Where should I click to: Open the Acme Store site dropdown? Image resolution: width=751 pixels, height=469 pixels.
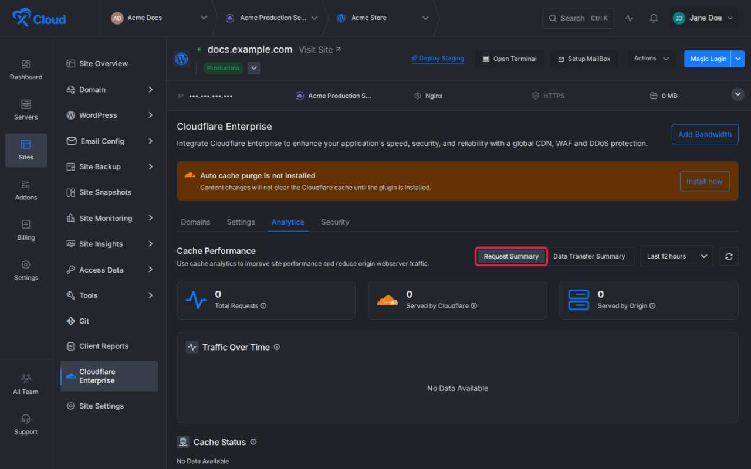[x=383, y=18]
